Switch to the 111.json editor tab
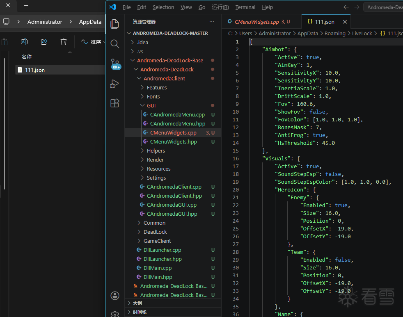 pyautogui.click(x=325, y=22)
